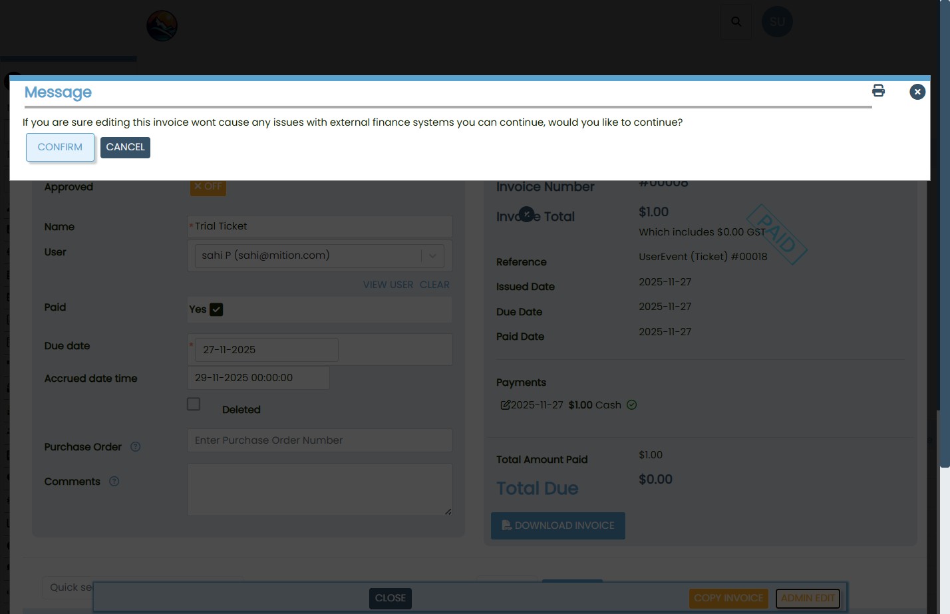Click the Purchase Order help icon
The width and height of the screenshot is (950, 614).
click(x=135, y=447)
